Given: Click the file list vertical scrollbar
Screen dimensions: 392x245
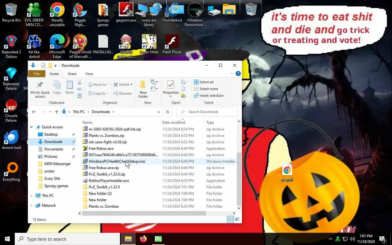Looking at the screenshot, I should point(239,179).
